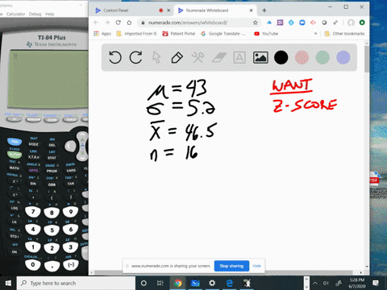Open YouTube bookmark
The width and height of the screenshot is (387, 290).
pos(266,34)
